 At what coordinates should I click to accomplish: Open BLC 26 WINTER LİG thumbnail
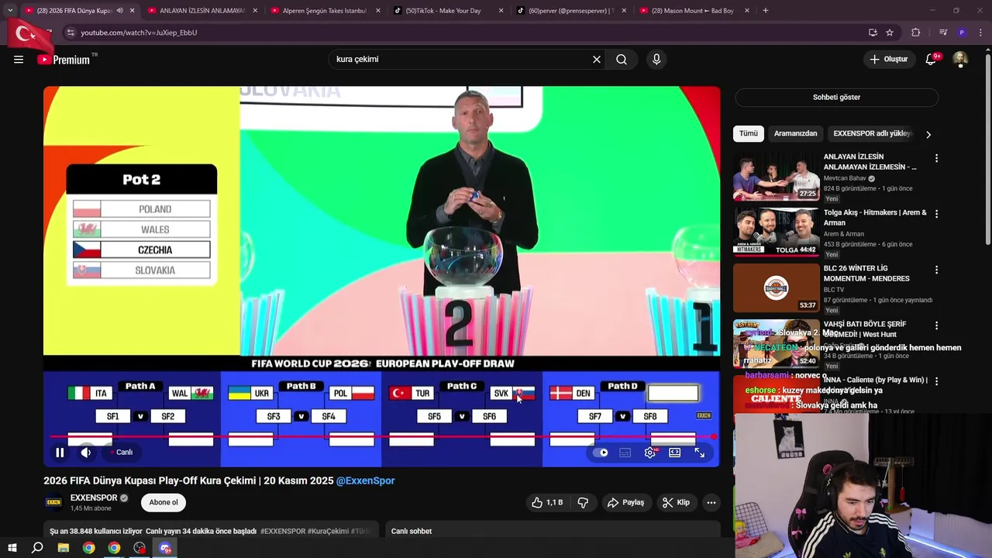click(x=776, y=288)
